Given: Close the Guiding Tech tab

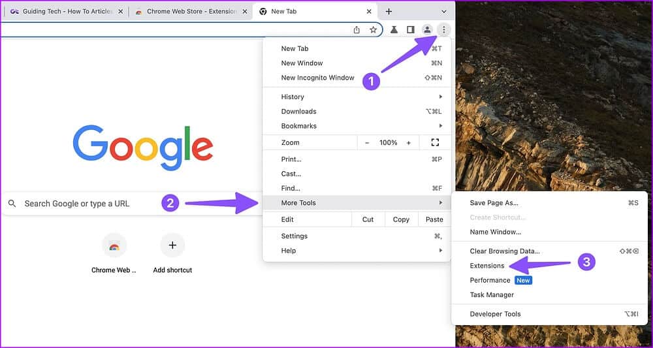Looking at the screenshot, I should coord(120,12).
